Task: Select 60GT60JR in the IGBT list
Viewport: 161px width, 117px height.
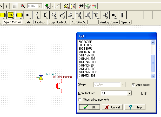Action: point(114,49)
